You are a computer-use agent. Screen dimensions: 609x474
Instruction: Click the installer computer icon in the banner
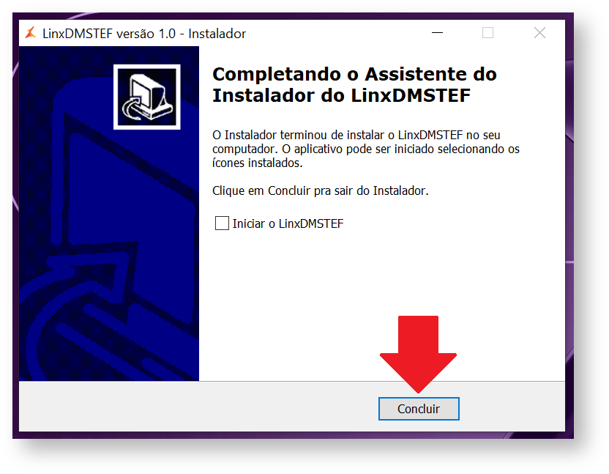click(x=147, y=97)
